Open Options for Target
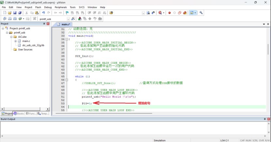271x142 pixels. point(73,19)
